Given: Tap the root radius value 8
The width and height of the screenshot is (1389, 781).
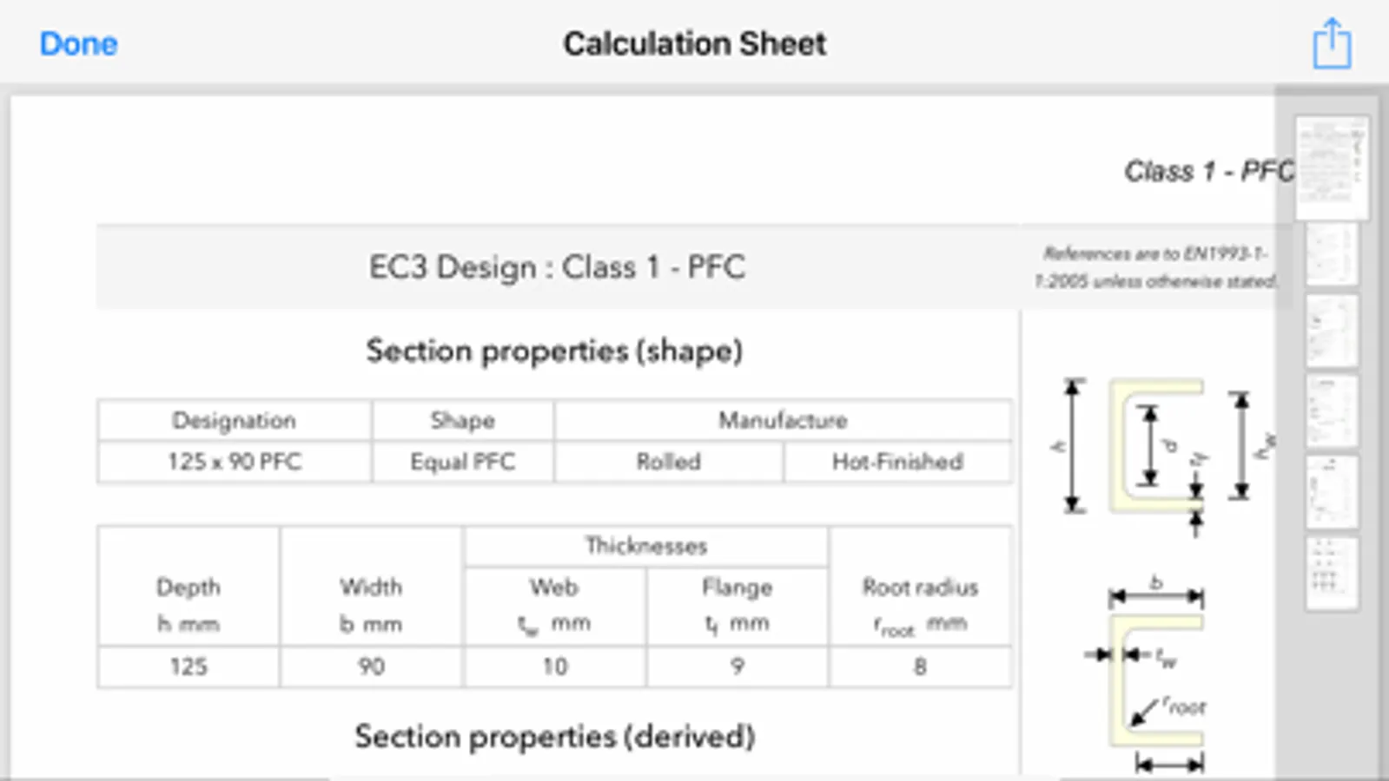Looking at the screenshot, I should coord(920,666).
